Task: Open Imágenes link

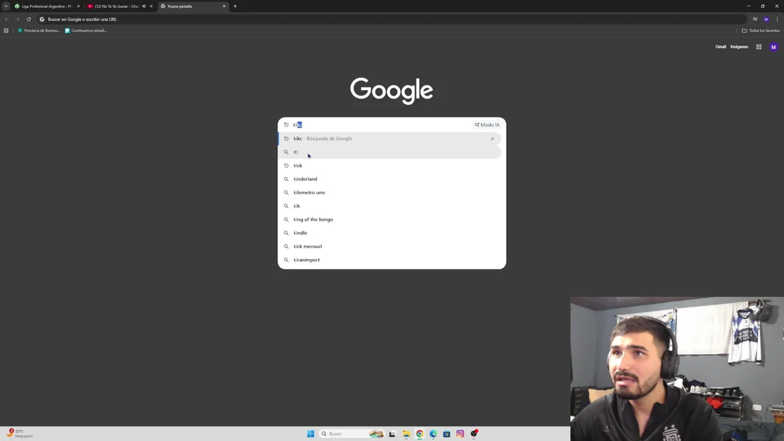Action: click(739, 47)
